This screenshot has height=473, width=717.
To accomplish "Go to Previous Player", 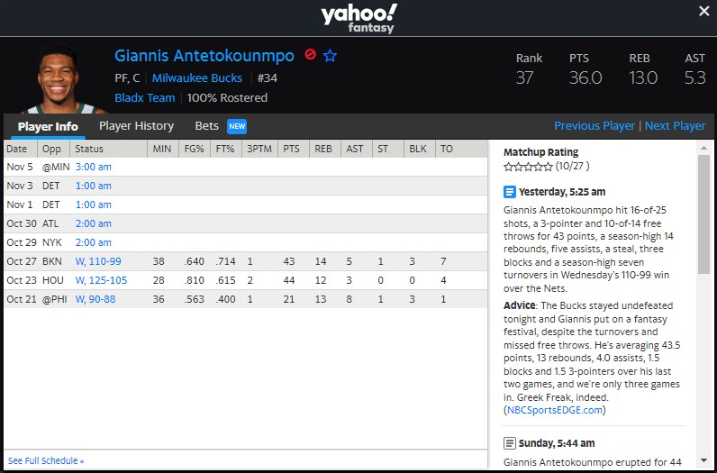I will pyautogui.click(x=594, y=126).
